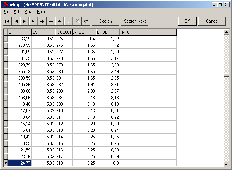Jump to first record in navigator
The width and height of the screenshot is (232, 170).
[x=7, y=21]
